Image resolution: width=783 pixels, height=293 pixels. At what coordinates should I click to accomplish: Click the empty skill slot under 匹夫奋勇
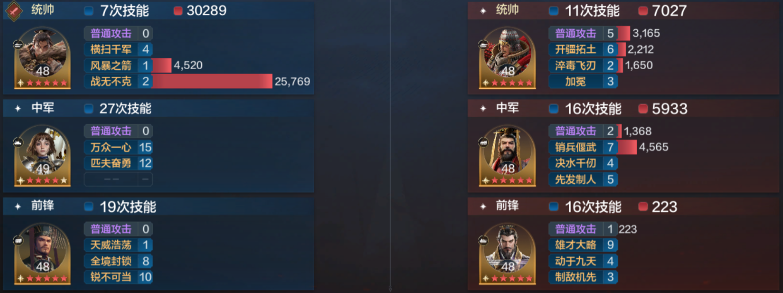pos(118,180)
